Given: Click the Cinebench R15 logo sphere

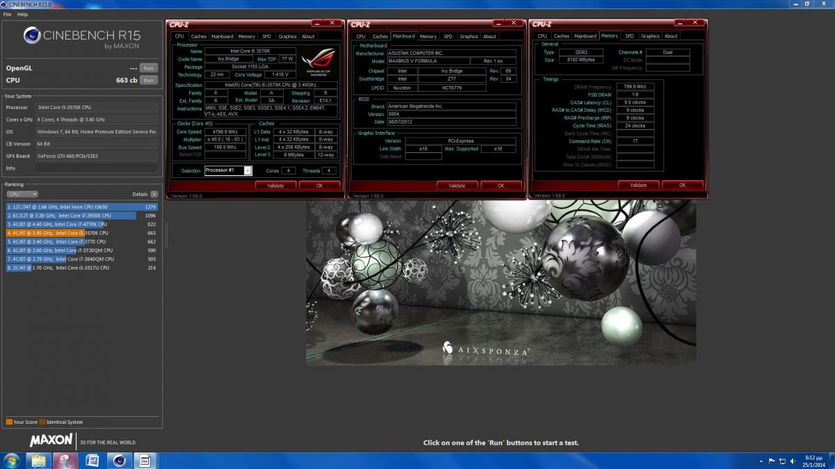Looking at the screenshot, I should click(33, 36).
